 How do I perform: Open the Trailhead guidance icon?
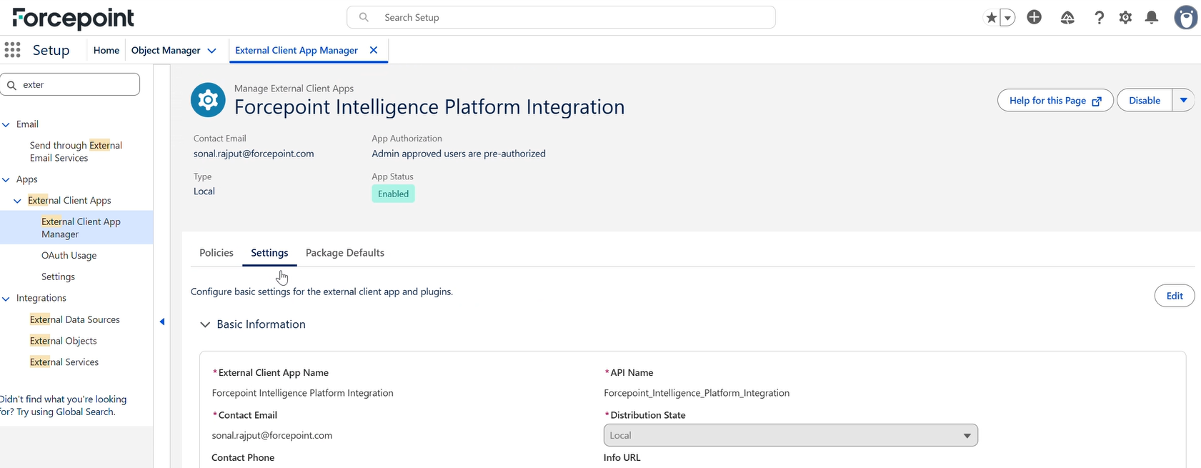click(1067, 18)
